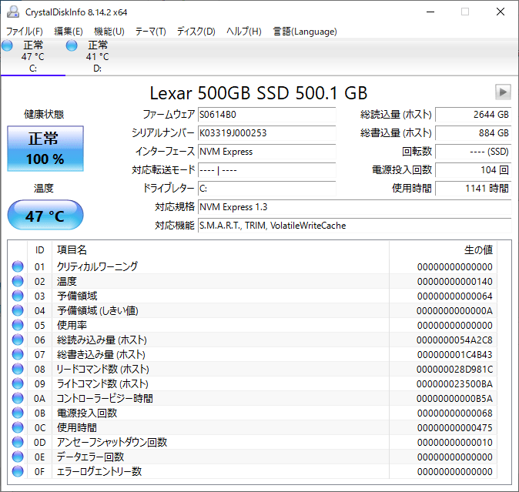The image size is (519, 492).
Task: Click status orb for 使用率 row
Action: click(18, 325)
